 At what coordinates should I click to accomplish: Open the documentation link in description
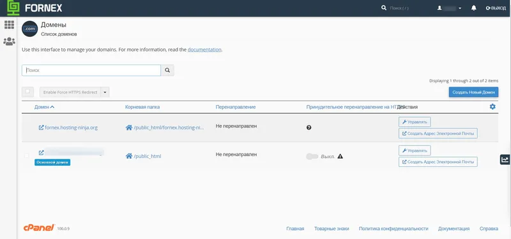click(x=204, y=50)
